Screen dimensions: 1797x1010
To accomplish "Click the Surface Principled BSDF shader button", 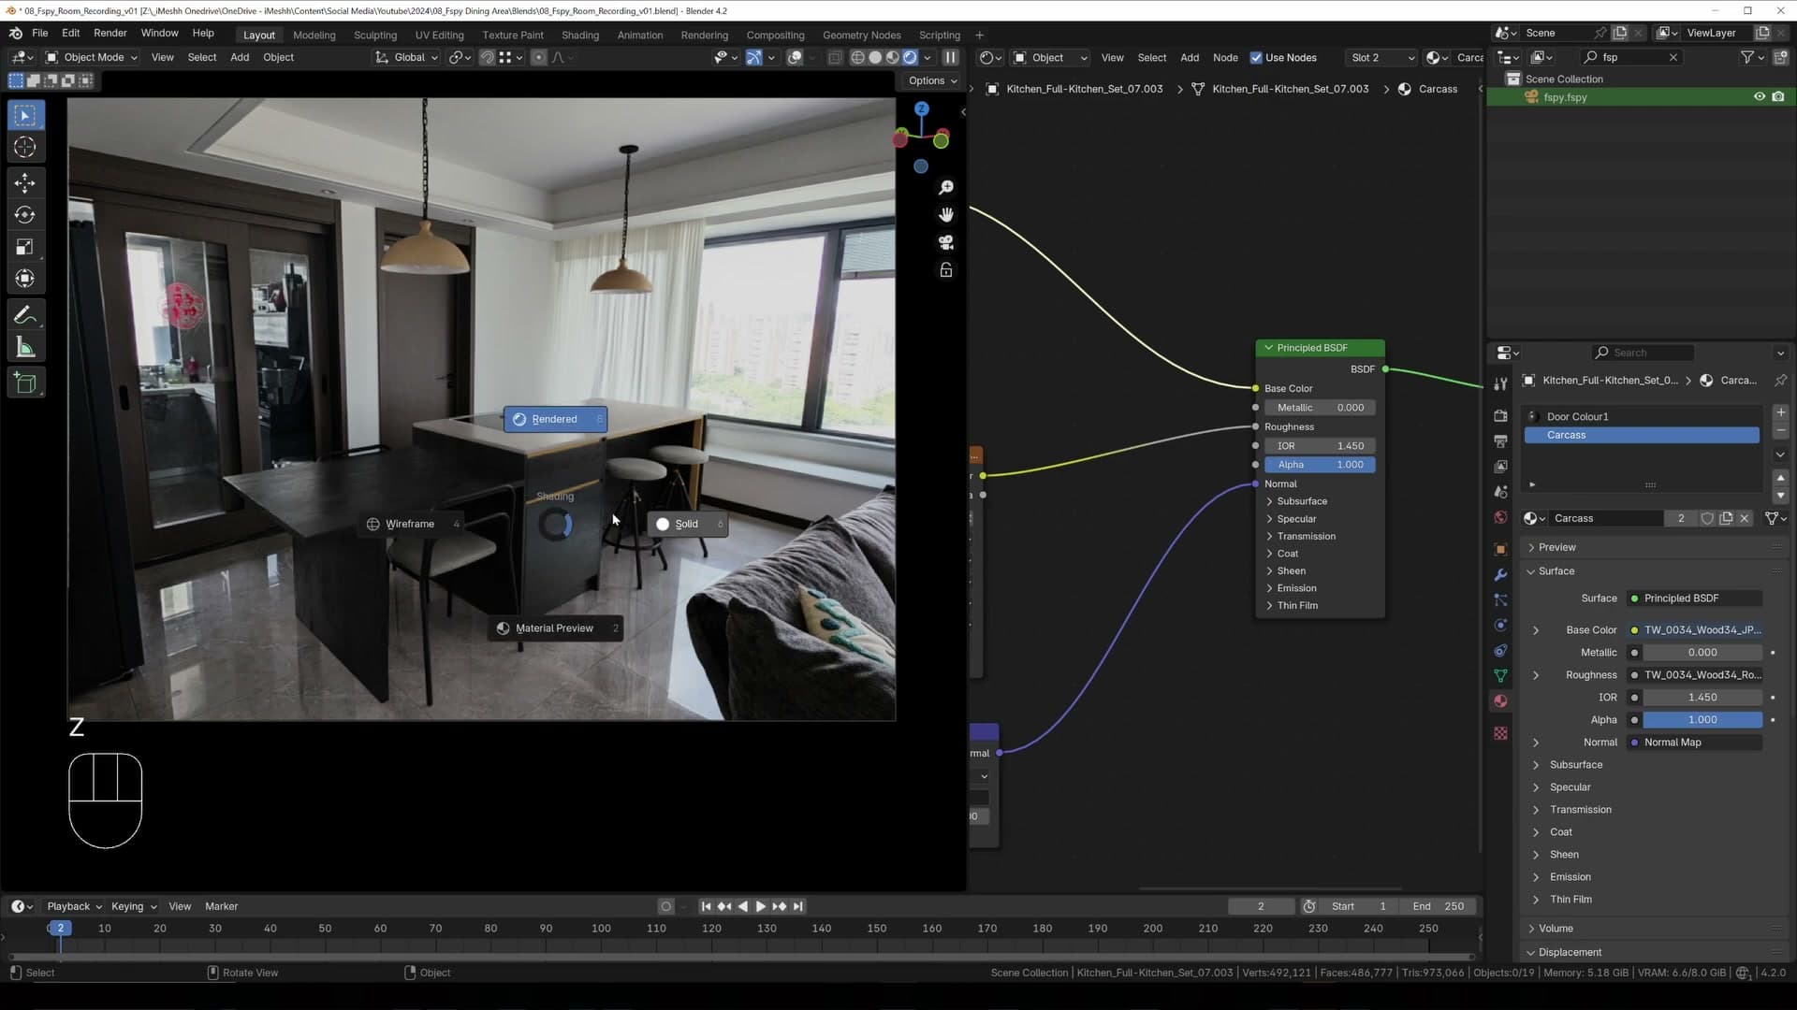I will (x=1695, y=599).
